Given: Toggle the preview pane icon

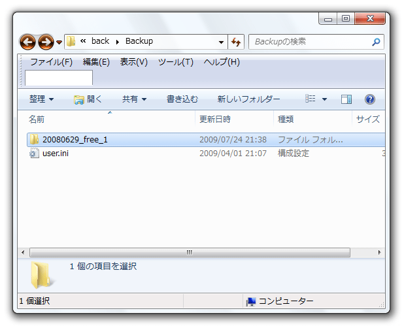Looking at the screenshot, I should click(x=346, y=99).
